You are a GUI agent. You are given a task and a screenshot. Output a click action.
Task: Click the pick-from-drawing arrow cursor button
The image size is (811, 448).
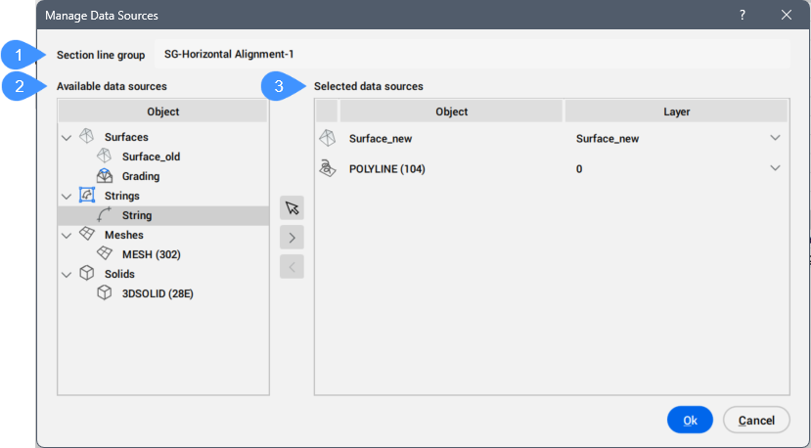click(292, 207)
